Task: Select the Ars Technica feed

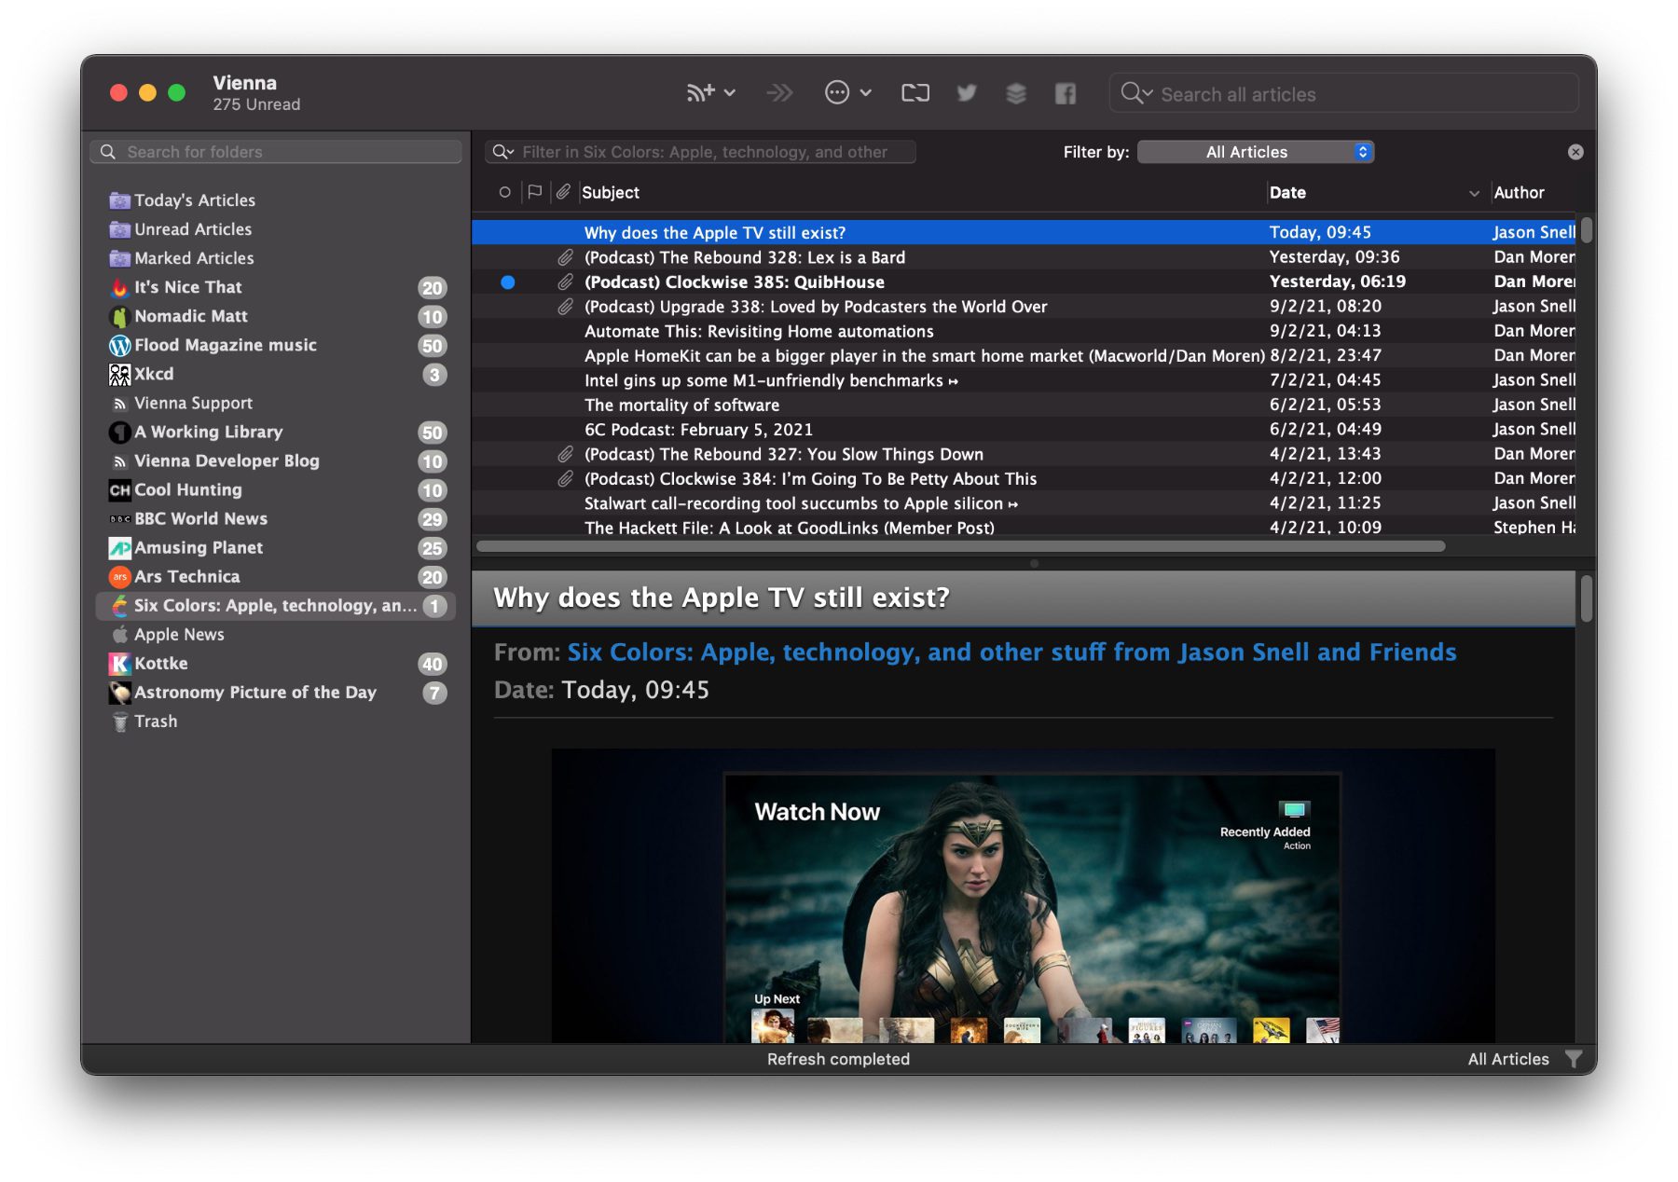Action: [x=186, y=576]
